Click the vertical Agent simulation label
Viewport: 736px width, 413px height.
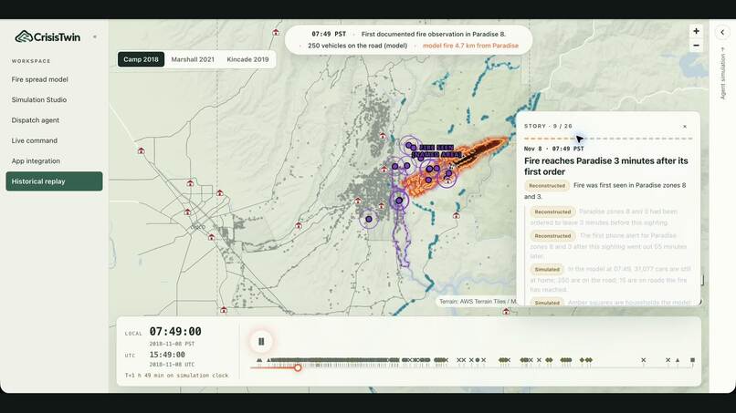click(x=722, y=73)
